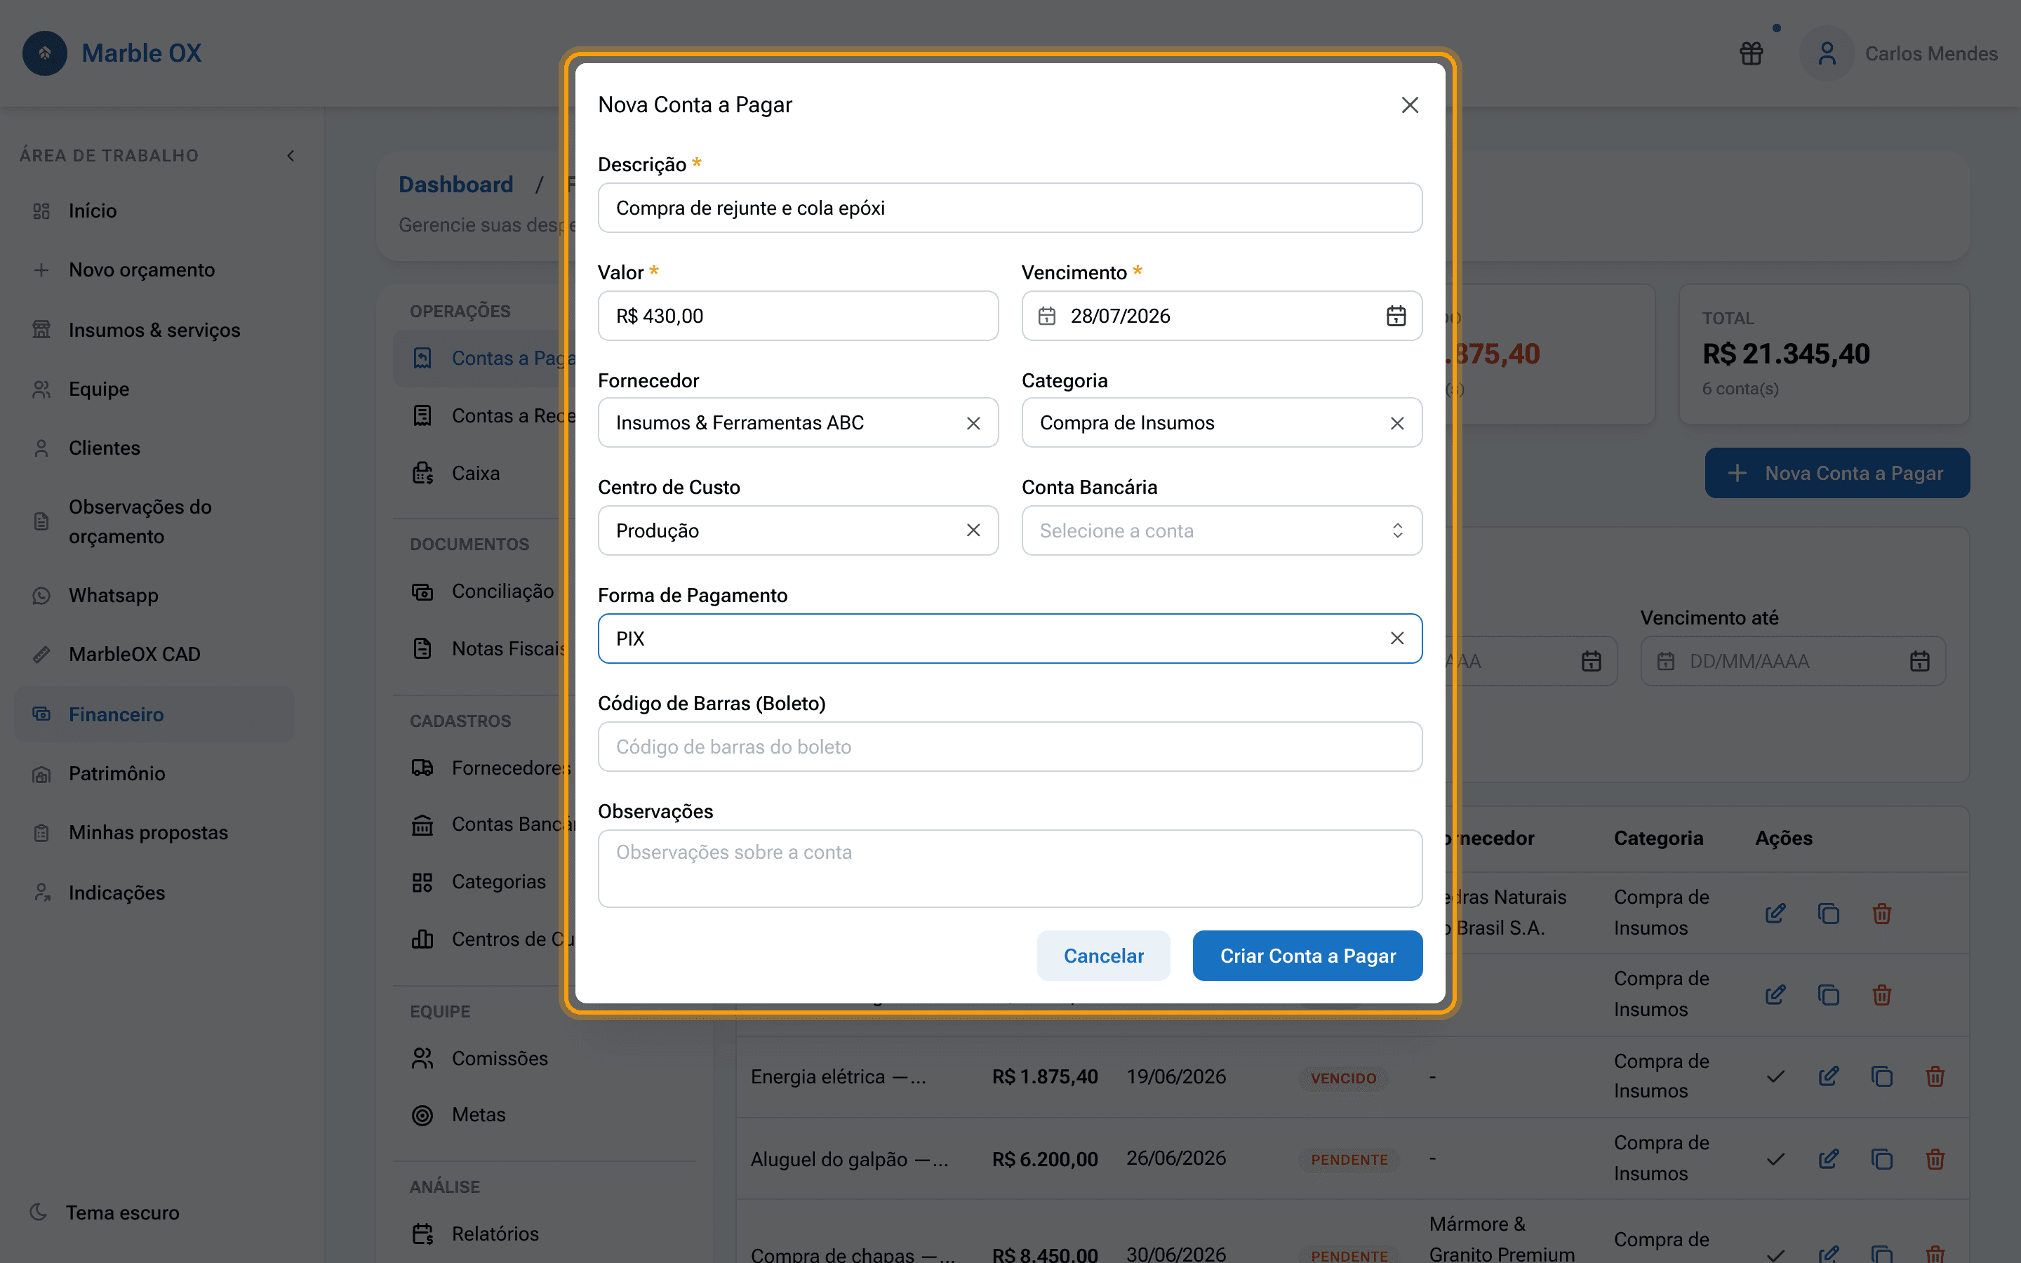This screenshot has height=1263, width=2021.
Task: Toggle Tema escuro
Action: click(x=105, y=1213)
